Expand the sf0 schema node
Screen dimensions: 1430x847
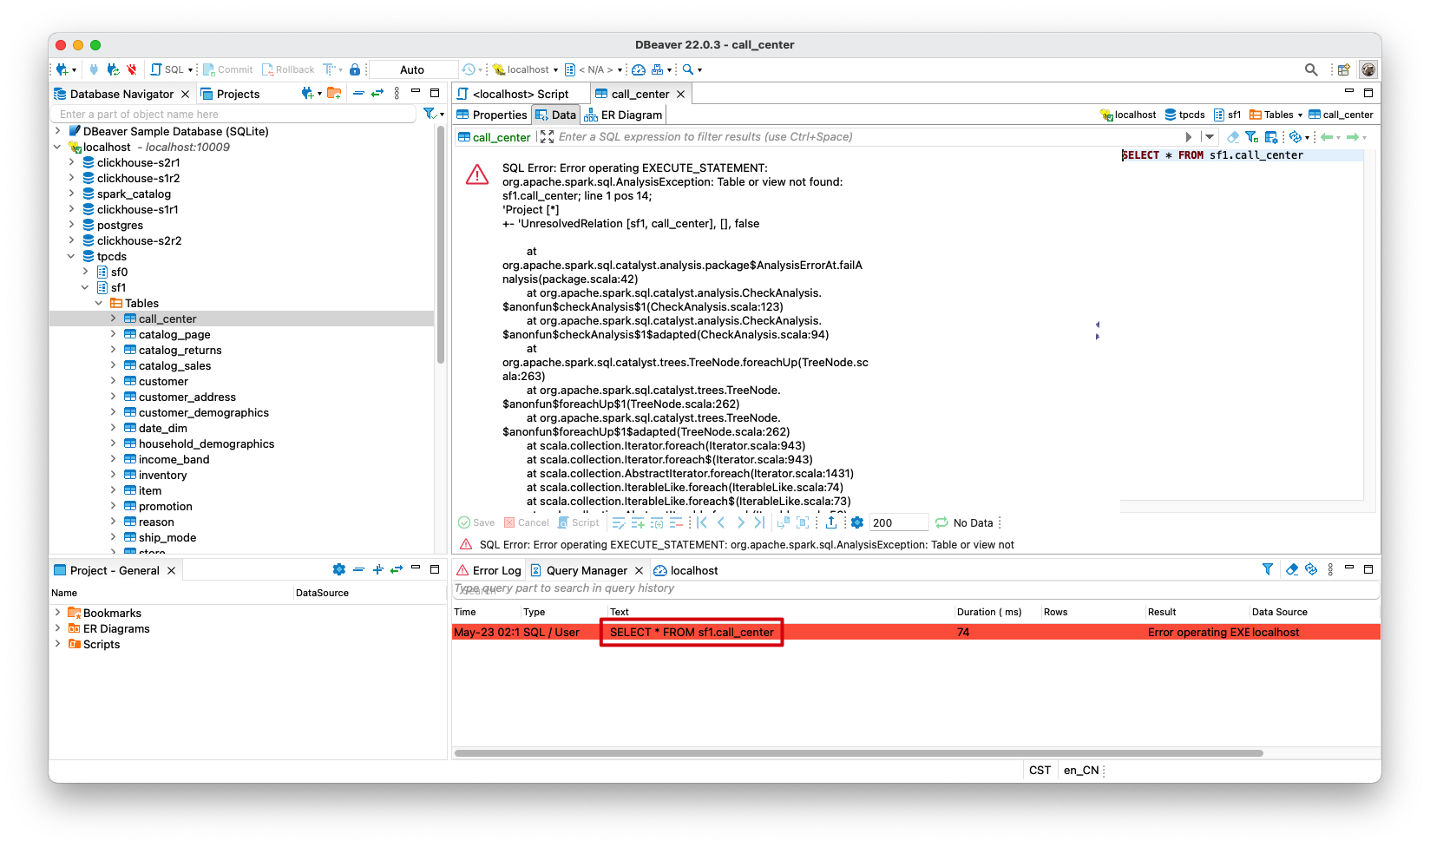click(x=85, y=272)
